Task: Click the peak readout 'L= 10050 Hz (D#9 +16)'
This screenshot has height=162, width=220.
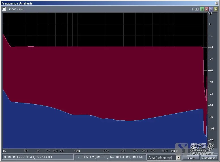Action: pyautogui.click(x=92, y=157)
